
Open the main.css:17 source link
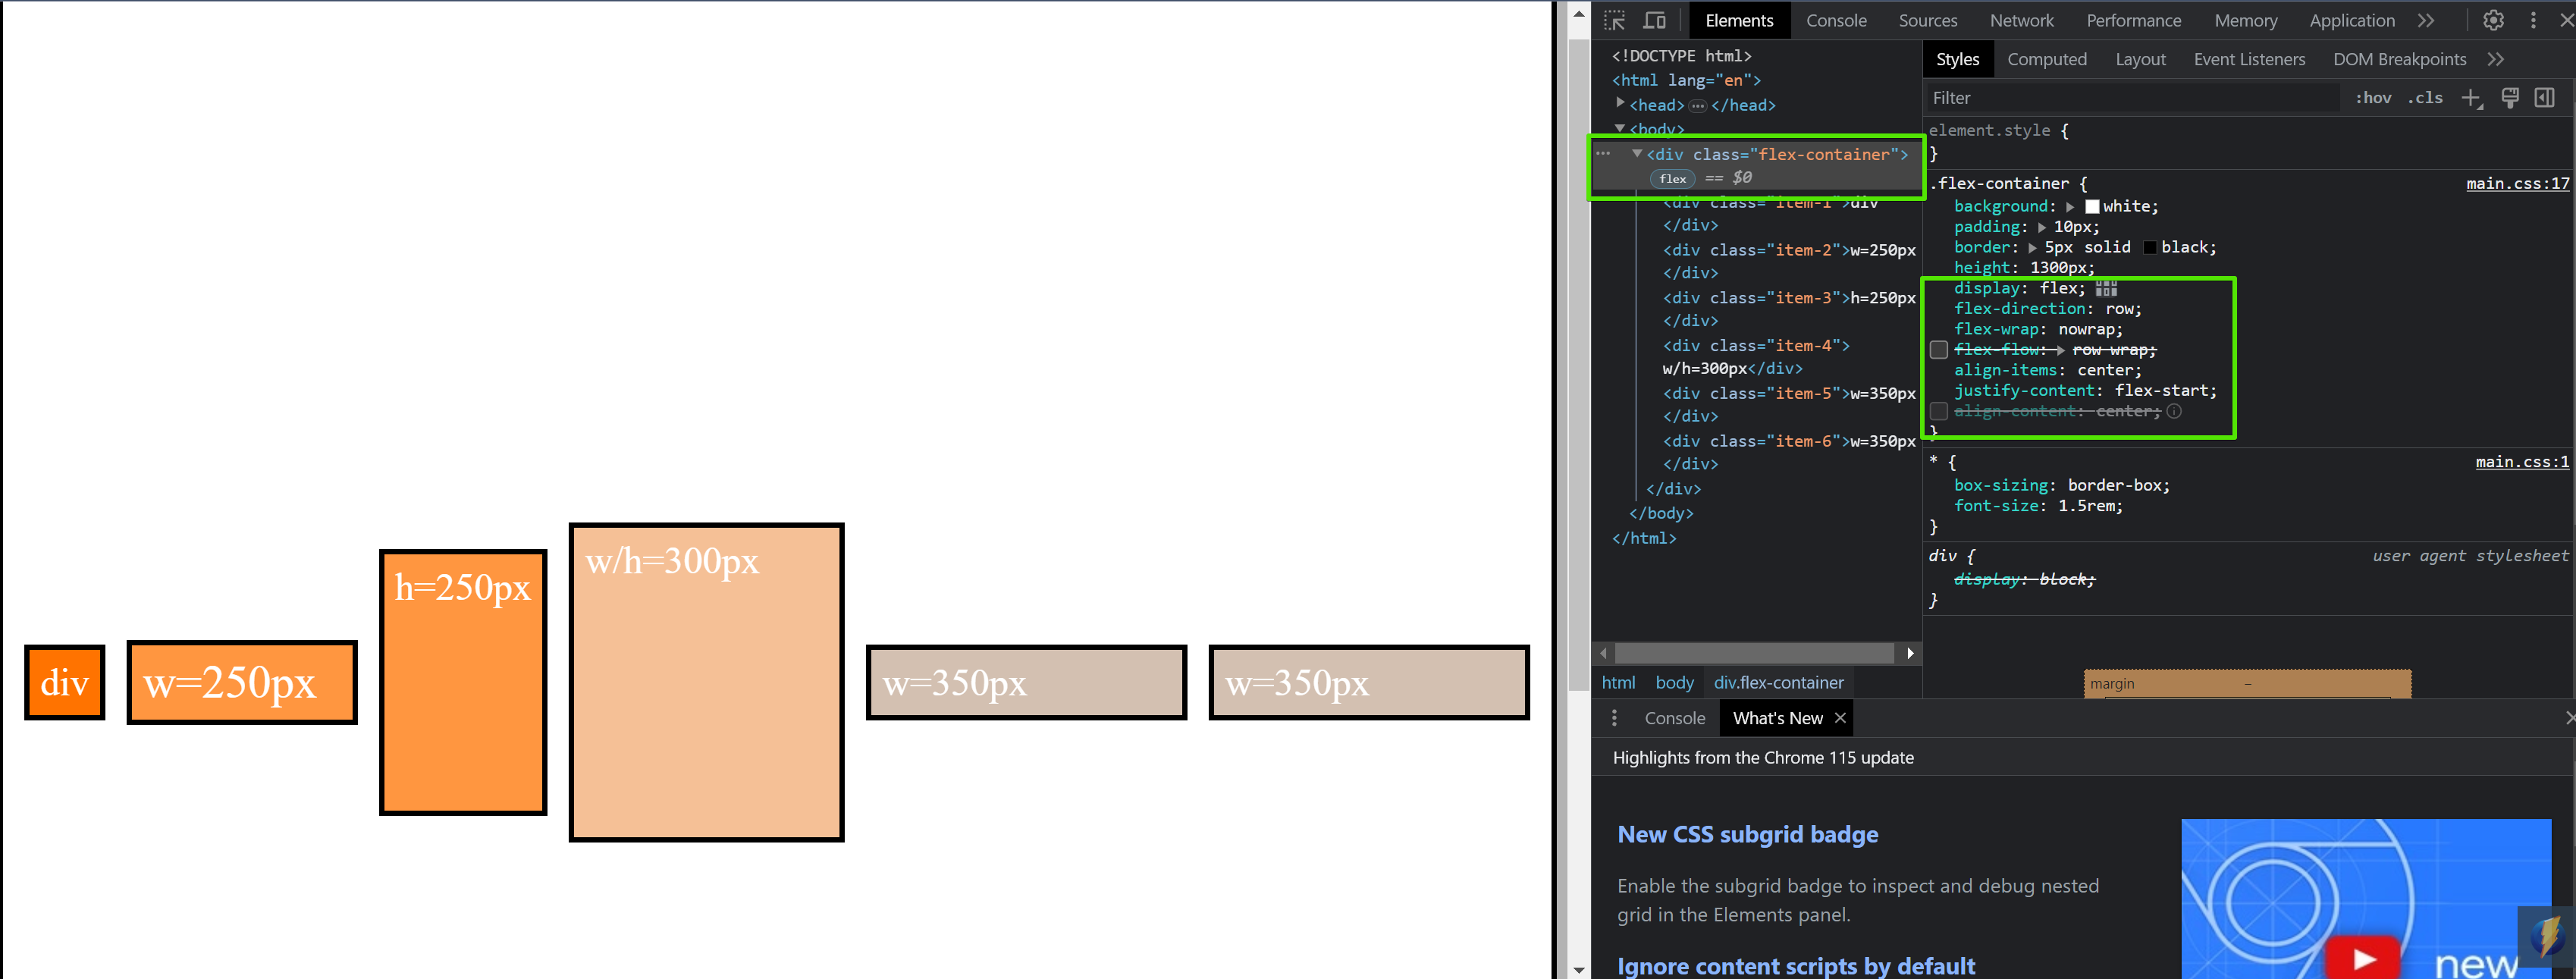tap(2517, 183)
